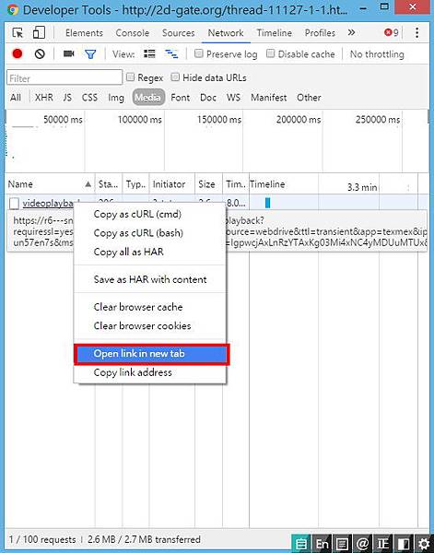Image resolution: width=434 pixels, height=553 pixels.
Task: Open the Elements tab
Action: (84, 33)
